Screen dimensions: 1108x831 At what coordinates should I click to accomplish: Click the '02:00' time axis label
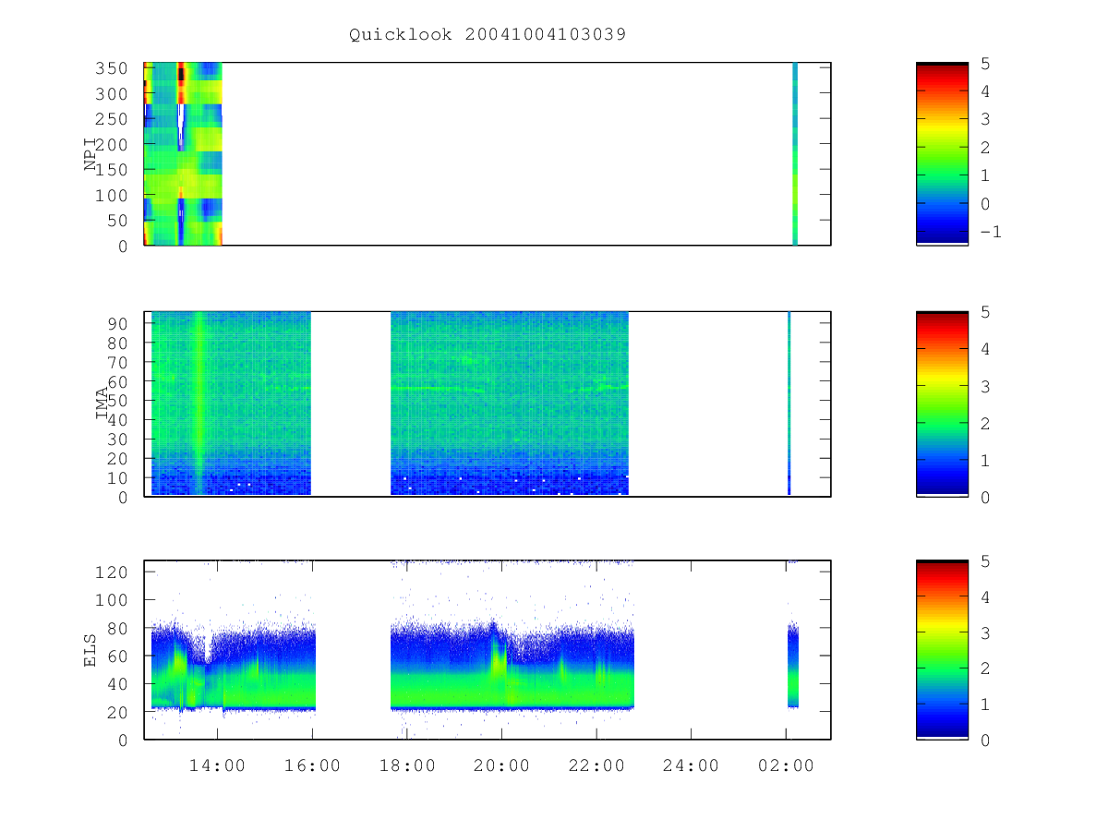pyautogui.click(x=786, y=765)
